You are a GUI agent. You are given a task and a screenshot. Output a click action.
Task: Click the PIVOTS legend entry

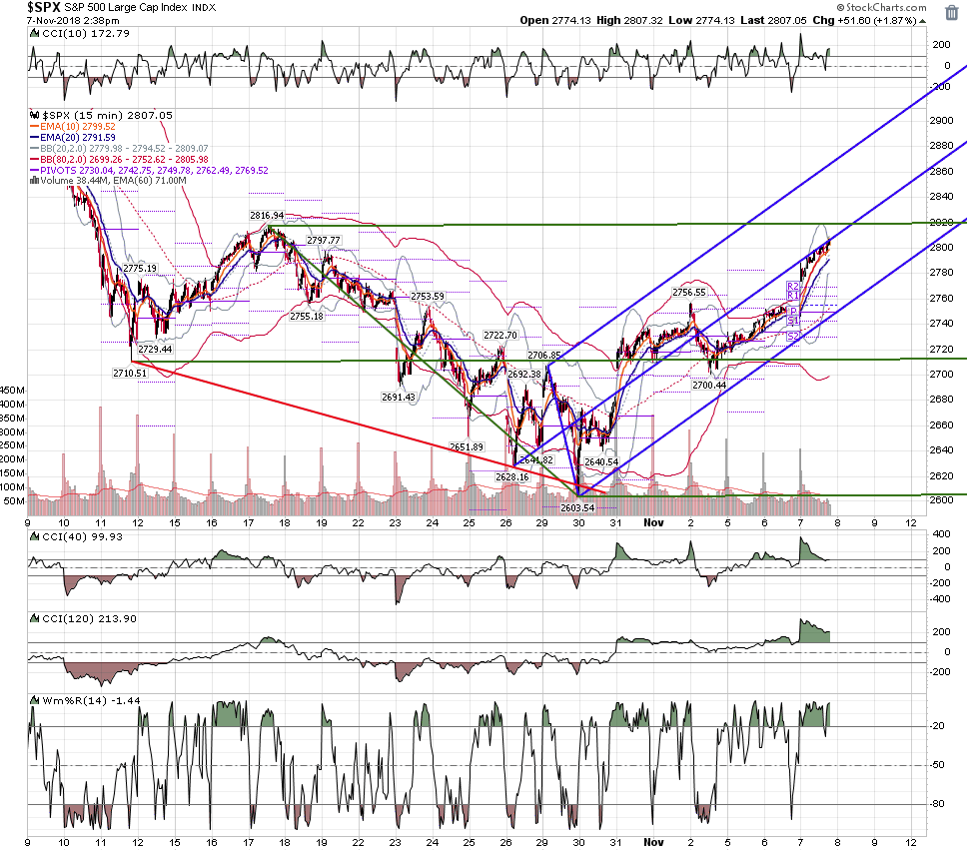tap(154, 170)
